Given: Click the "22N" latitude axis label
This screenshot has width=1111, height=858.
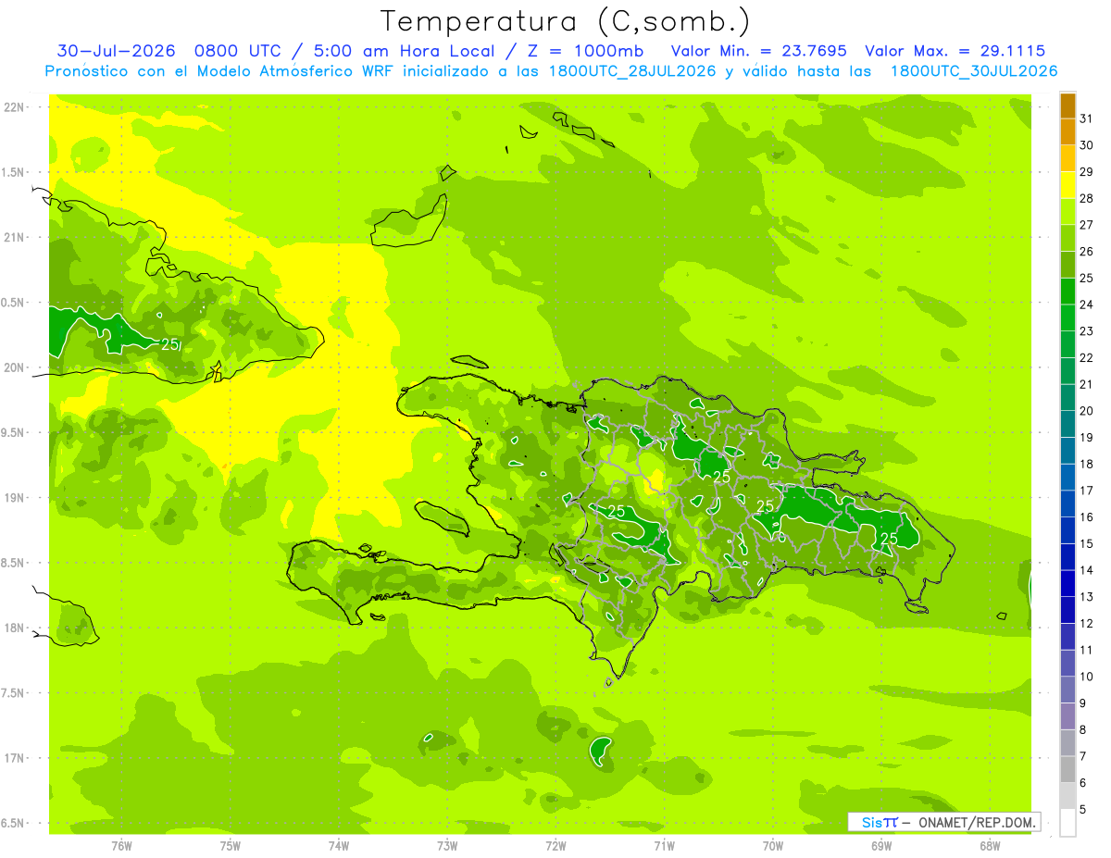Looking at the screenshot, I should coord(14,107).
